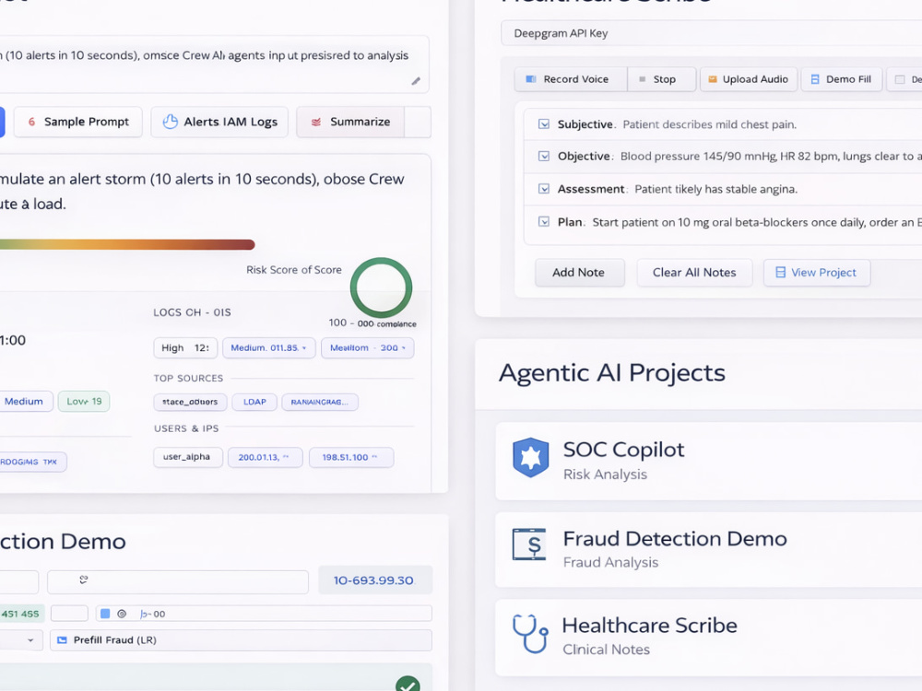This screenshot has width=922, height=691.
Task: Click the Demo Fill document icon
Action: [815, 78]
